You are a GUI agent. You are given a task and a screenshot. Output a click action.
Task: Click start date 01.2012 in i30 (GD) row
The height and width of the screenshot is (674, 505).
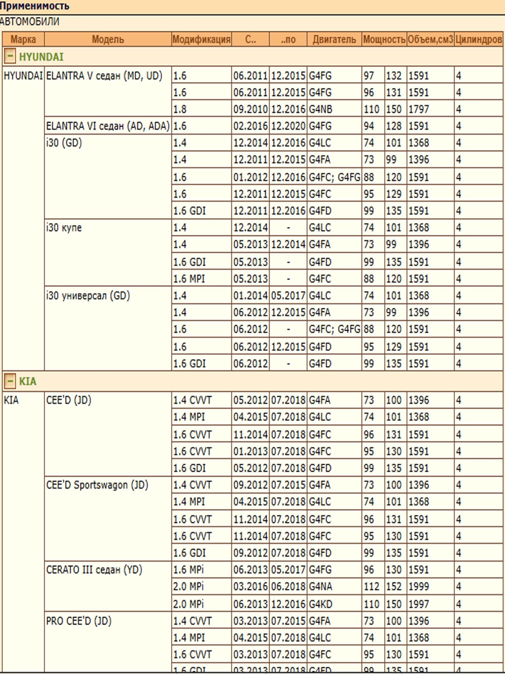click(x=250, y=177)
